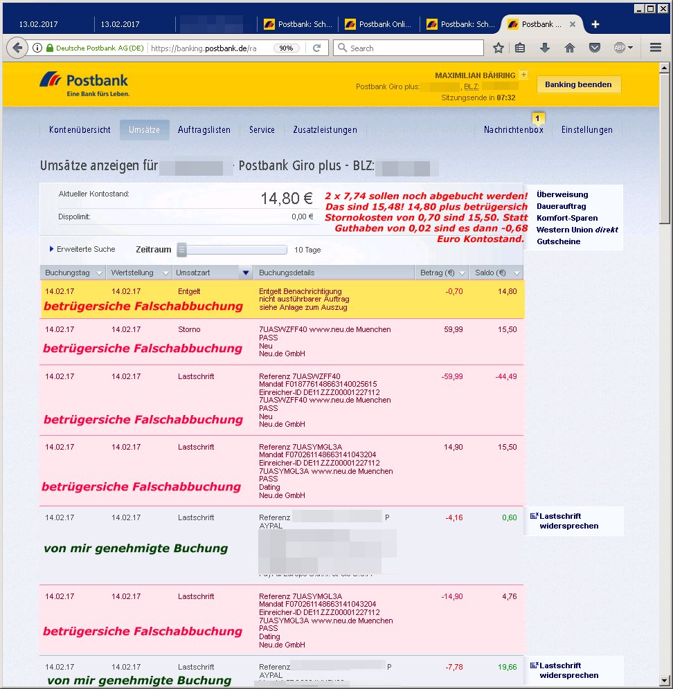This screenshot has height=689, width=673.
Task: Open the Nachrichtenbox
Action: coord(513,129)
